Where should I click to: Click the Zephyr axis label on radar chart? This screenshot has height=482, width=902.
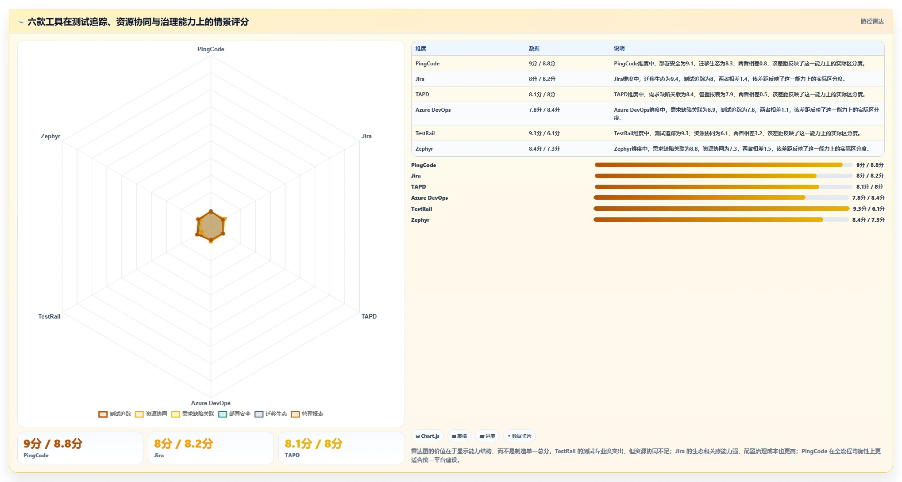[x=50, y=136]
